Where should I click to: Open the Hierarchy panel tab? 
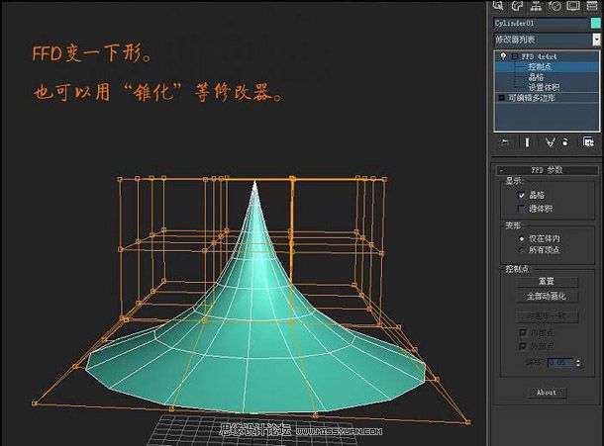pyautogui.click(x=536, y=5)
